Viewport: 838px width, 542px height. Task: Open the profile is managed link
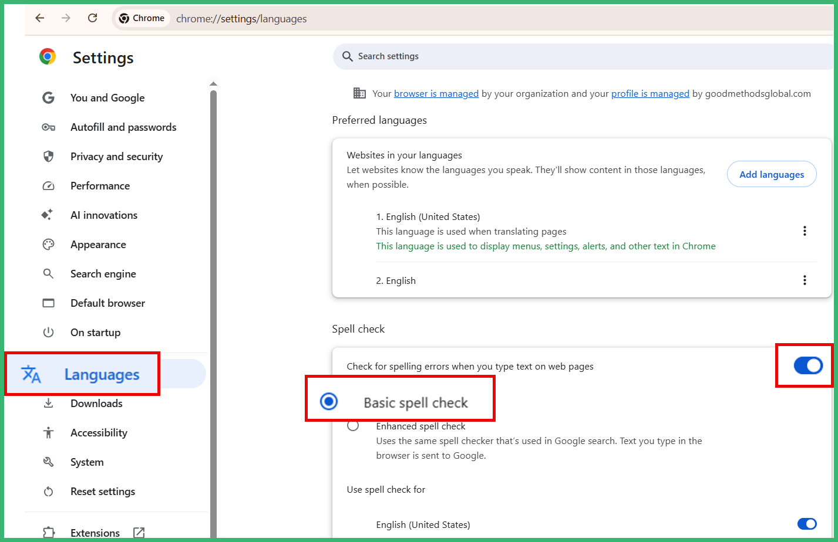coord(650,93)
